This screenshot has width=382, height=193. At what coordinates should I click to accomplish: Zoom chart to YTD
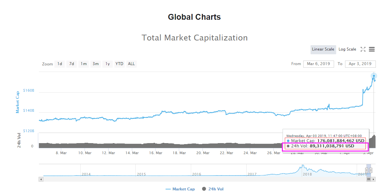[120, 64]
